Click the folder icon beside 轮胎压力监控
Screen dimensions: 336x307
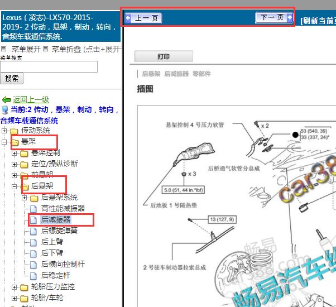[24, 287]
